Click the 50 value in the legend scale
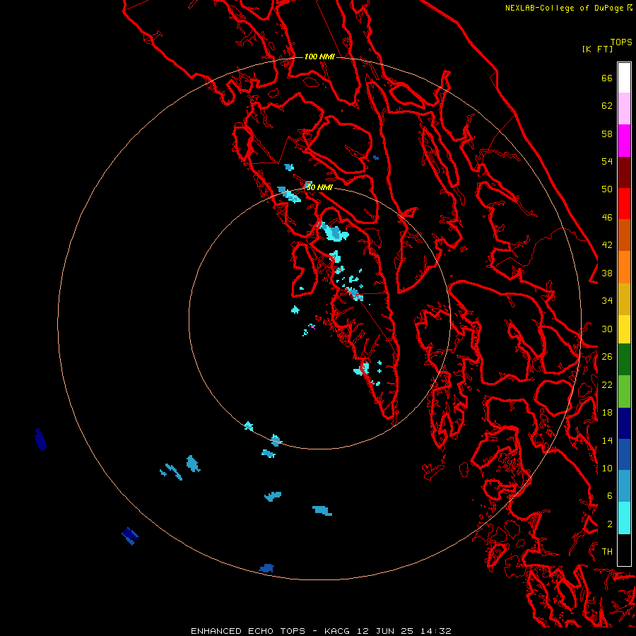Viewport: 636px width, 636px height. (x=607, y=189)
